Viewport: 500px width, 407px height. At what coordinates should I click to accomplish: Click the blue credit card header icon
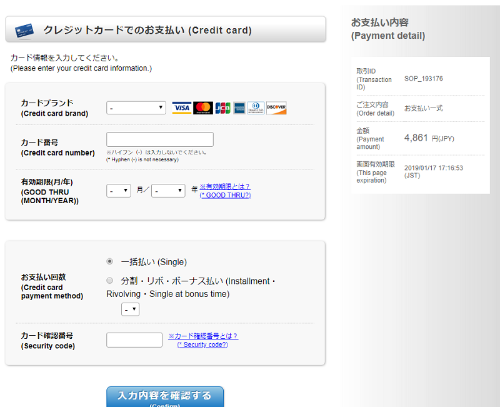pyautogui.click(x=24, y=29)
